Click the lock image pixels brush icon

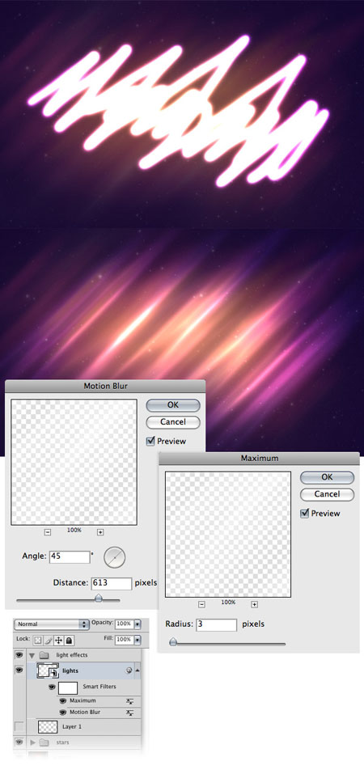pos(48,640)
